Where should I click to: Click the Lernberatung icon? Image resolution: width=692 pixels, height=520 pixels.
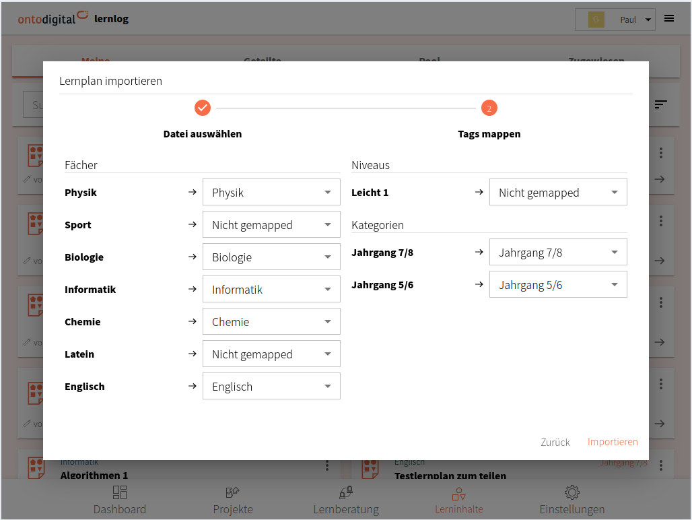coord(346,492)
